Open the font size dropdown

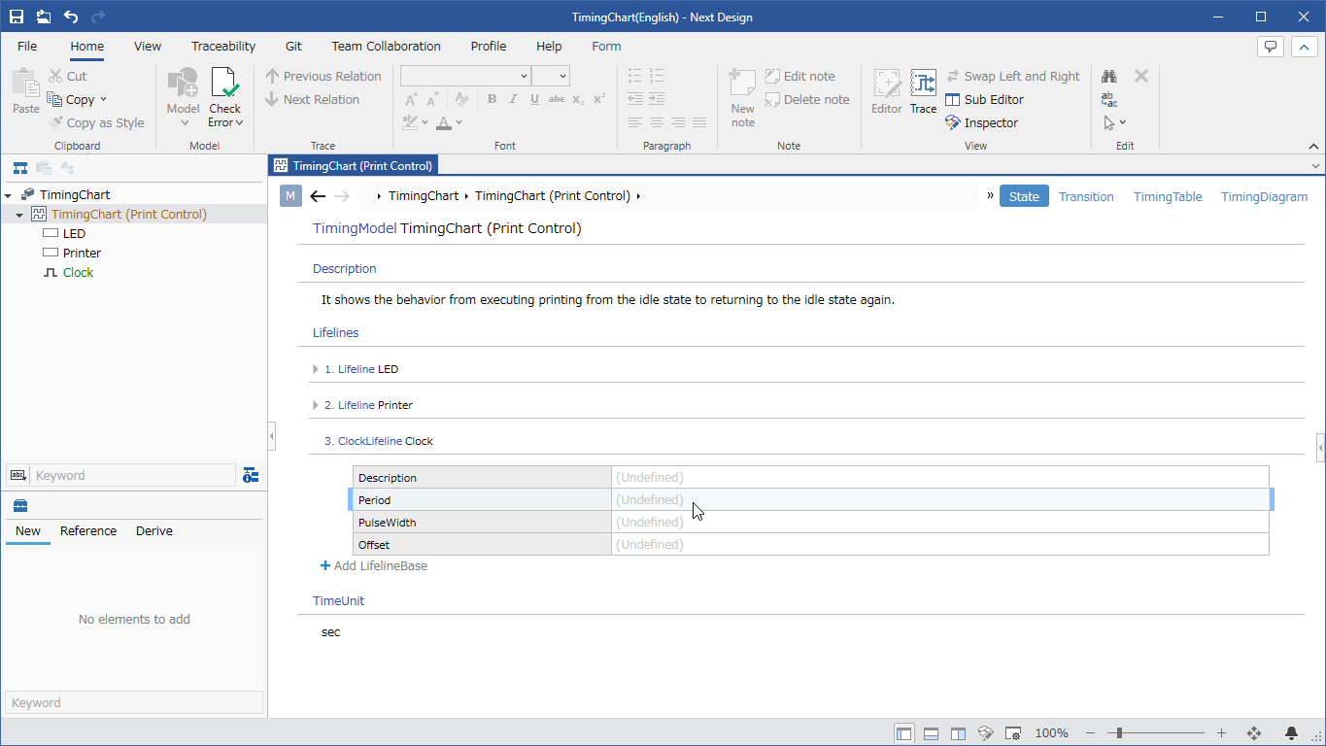coord(563,76)
